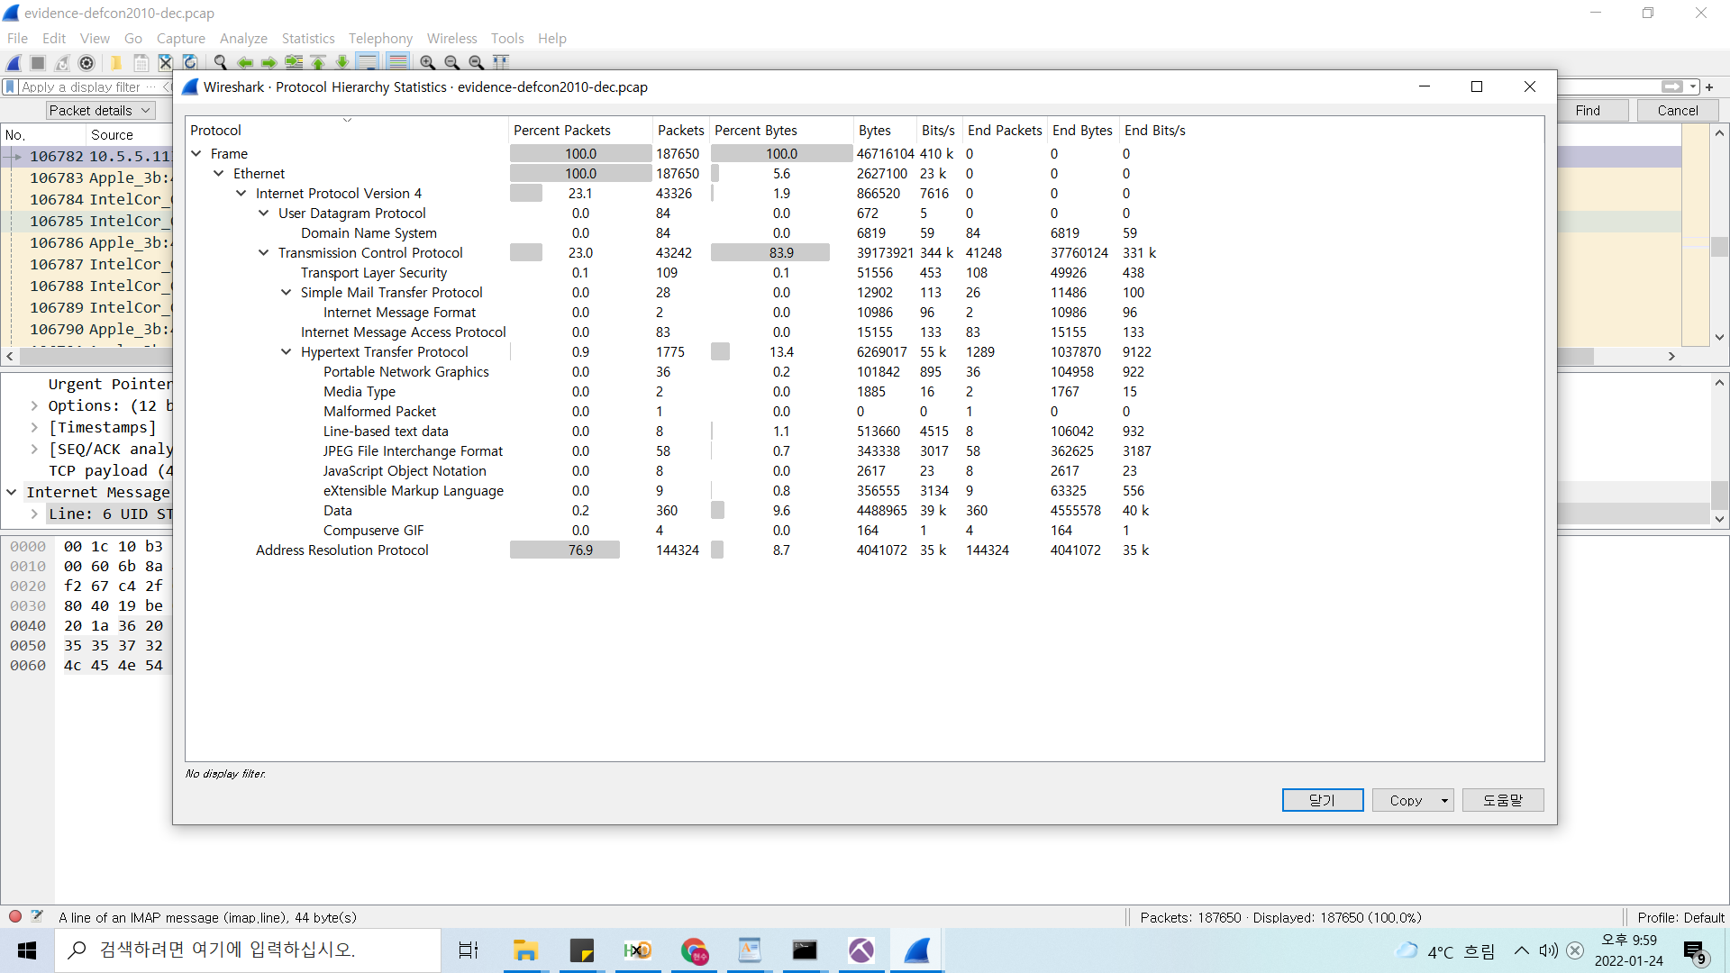Open the Analyze menu

[243, 38]
